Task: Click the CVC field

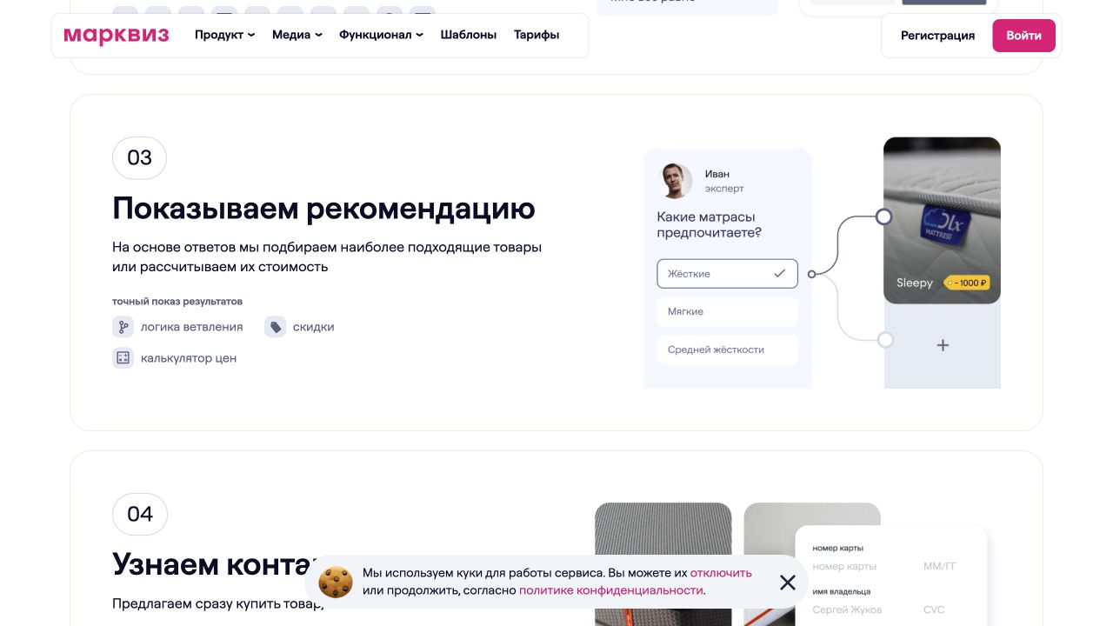Action: (x=934, y=609)
